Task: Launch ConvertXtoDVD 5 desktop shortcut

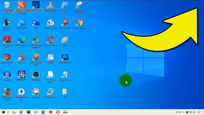Action: [65, 22]
